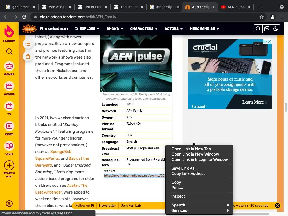Click the Fandom sidebar search icon

tap(9, 52)
